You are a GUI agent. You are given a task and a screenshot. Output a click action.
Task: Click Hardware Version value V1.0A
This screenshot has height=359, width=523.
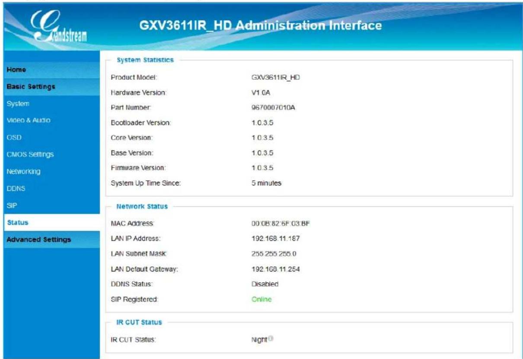(x=261, y=92)
